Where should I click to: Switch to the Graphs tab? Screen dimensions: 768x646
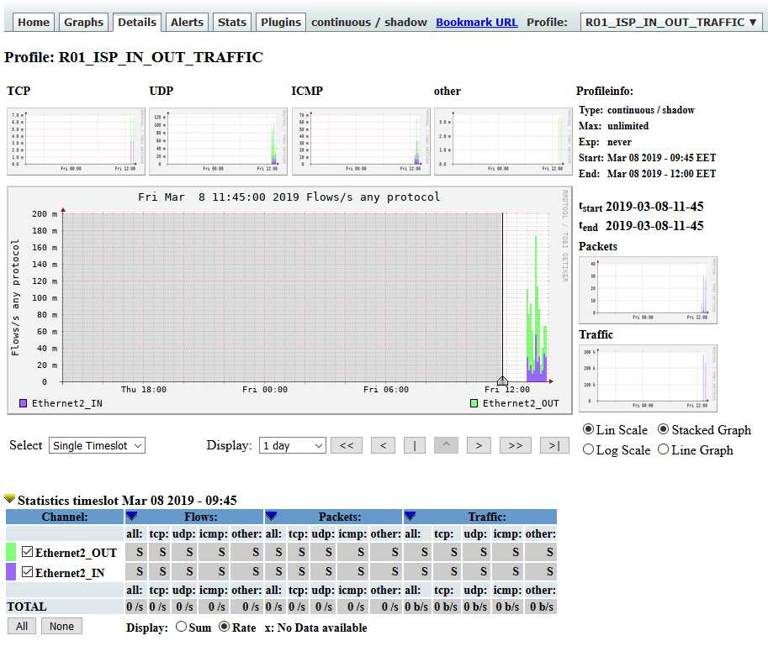click(x=84, y=22)
